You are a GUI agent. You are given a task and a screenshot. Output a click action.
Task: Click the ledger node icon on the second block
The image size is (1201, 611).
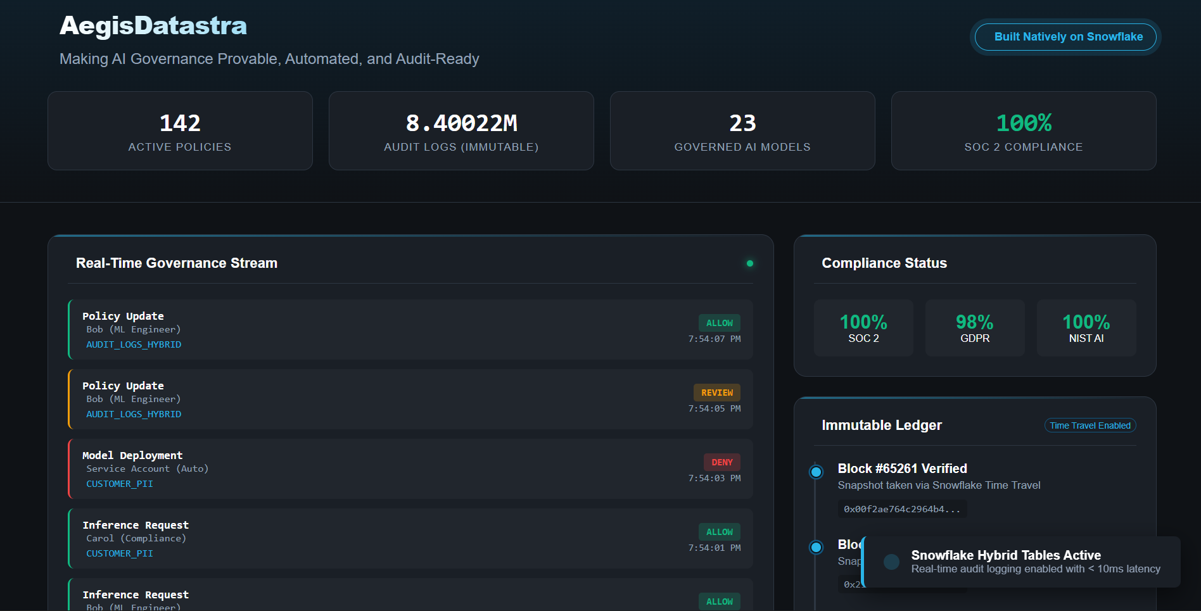816,547
